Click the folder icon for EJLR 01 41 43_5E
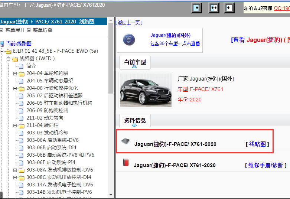 tap(8, 51)
